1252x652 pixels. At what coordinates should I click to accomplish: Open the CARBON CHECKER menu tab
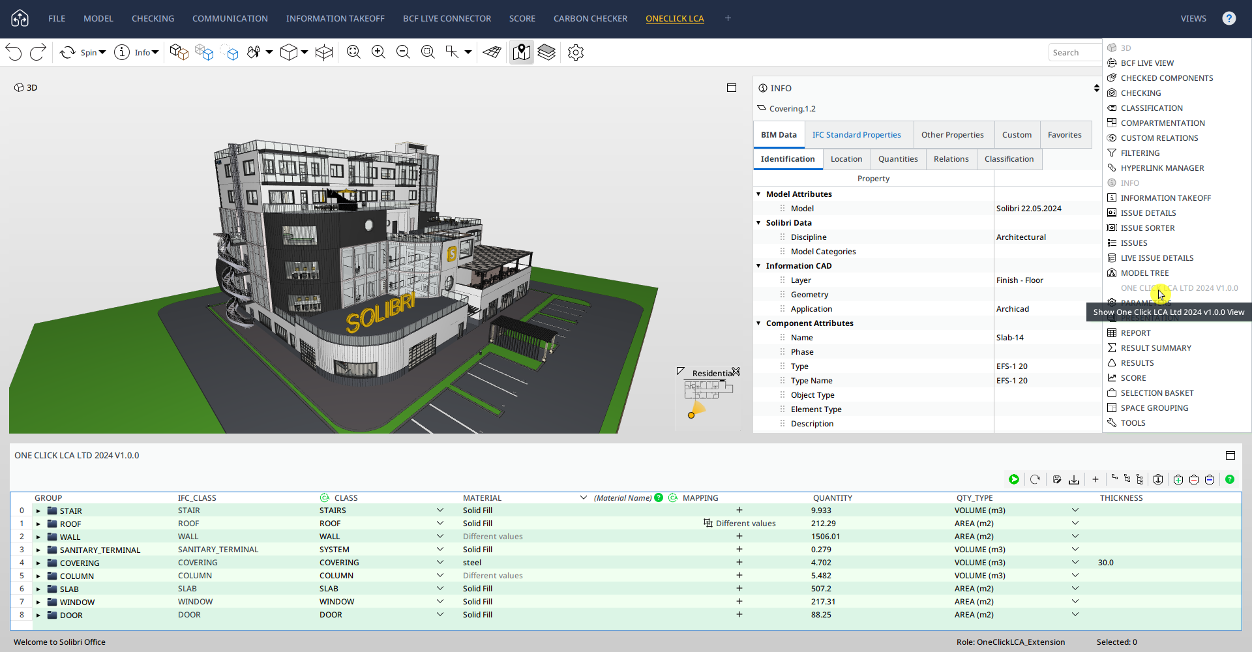(590, 18)
